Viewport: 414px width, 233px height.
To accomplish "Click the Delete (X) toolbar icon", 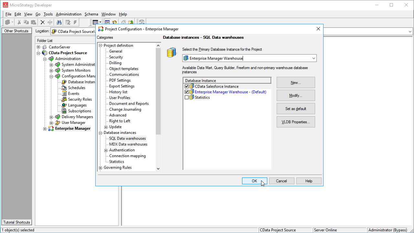I will point(42,22).
